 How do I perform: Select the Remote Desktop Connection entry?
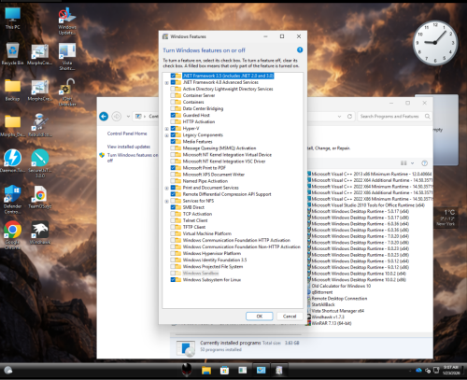[339, 299]
